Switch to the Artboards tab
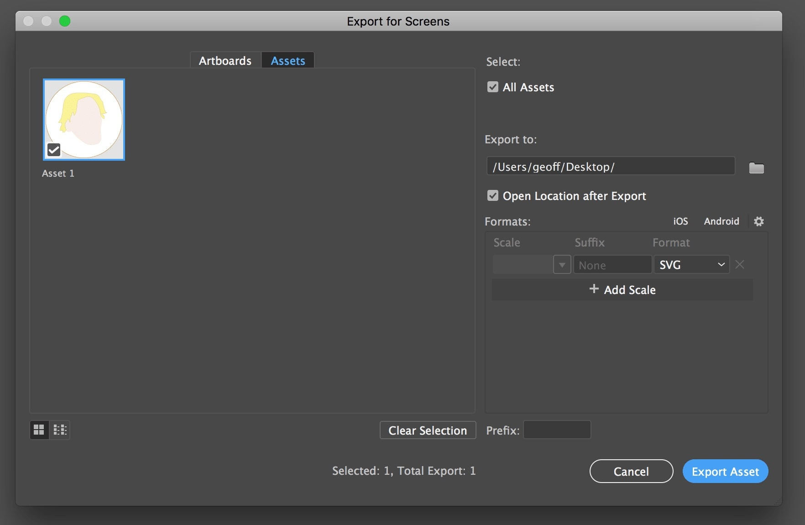This screenshot has width=805, height=525. coord(225,60)
